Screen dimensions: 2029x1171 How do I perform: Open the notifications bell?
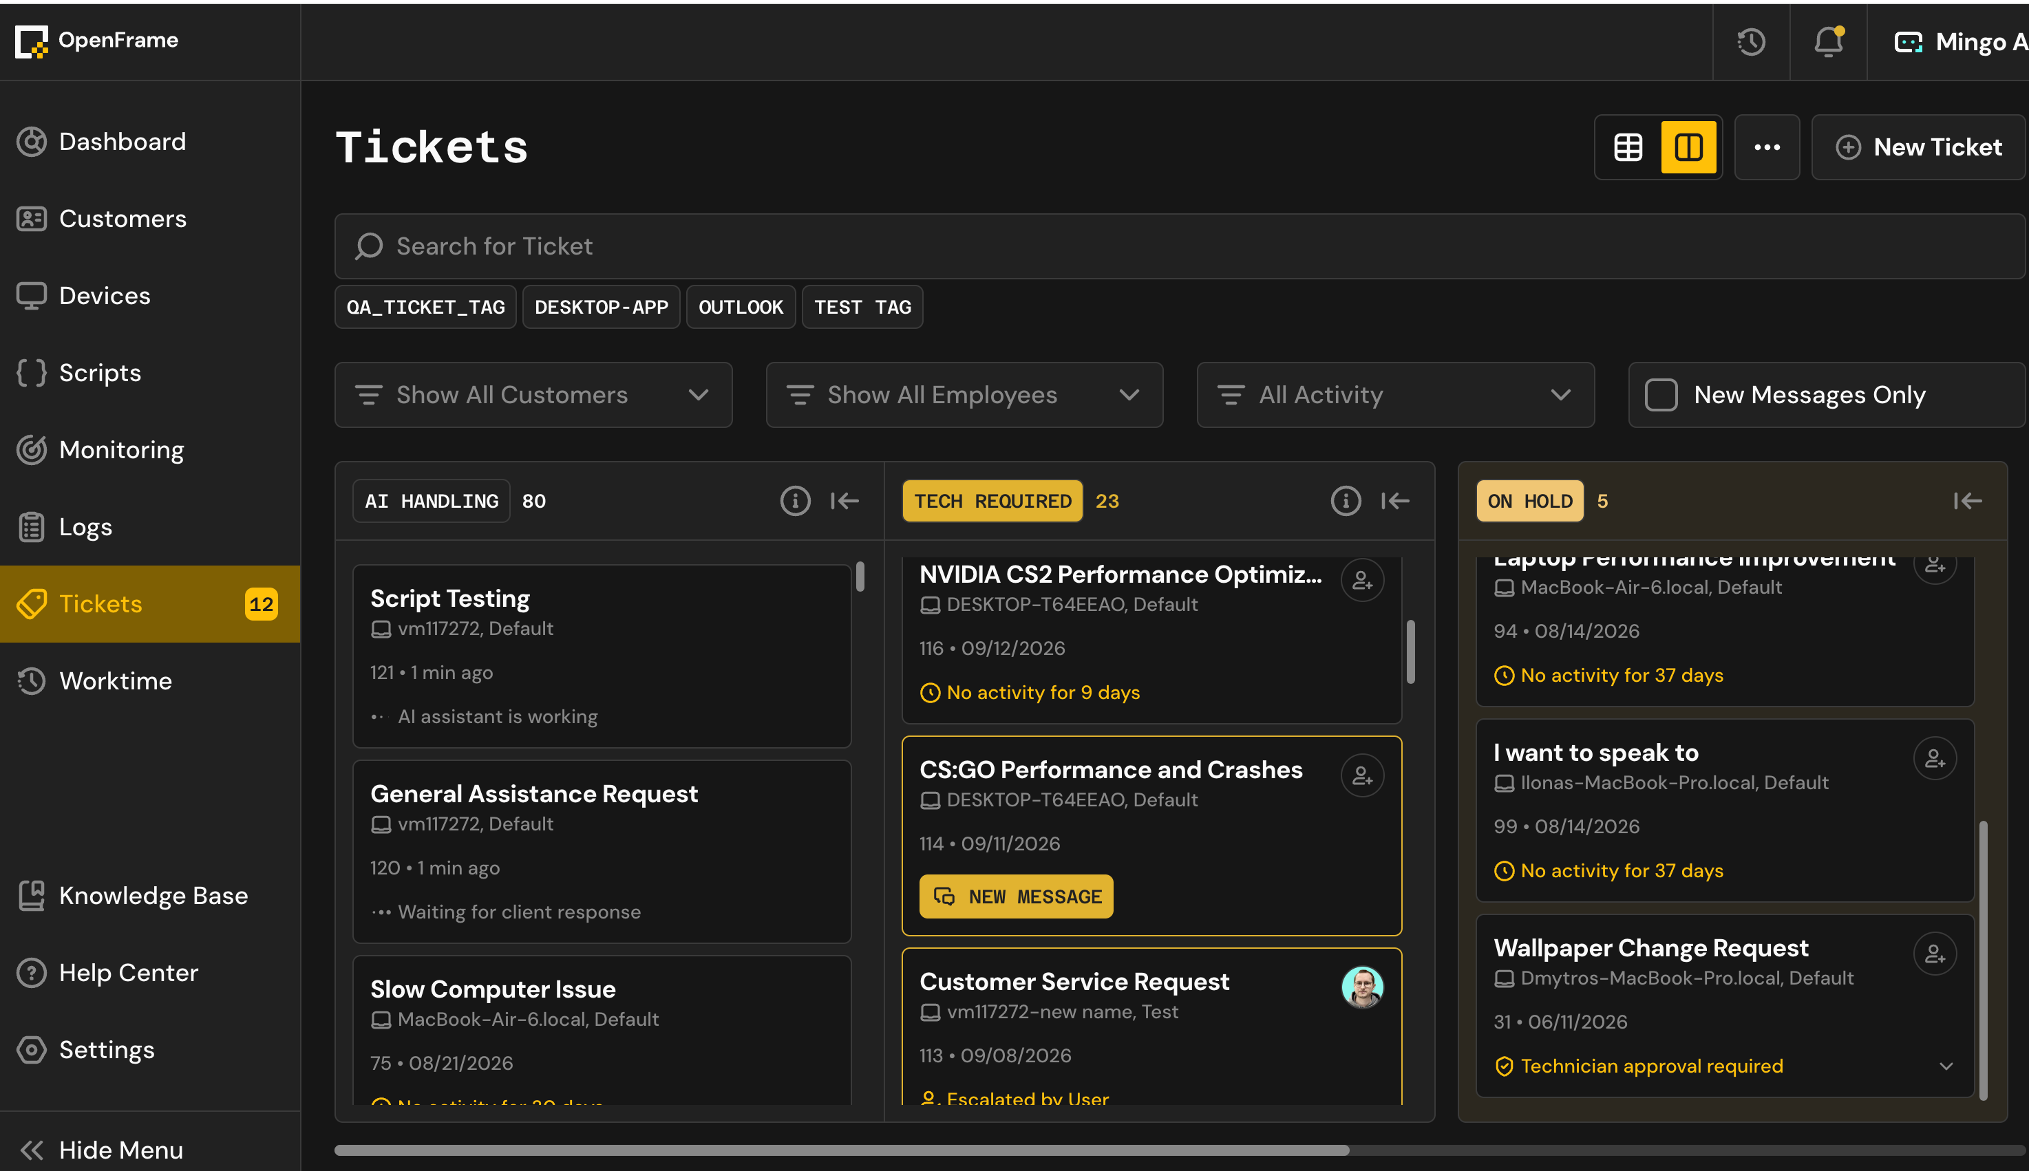tap(1828, 42)
